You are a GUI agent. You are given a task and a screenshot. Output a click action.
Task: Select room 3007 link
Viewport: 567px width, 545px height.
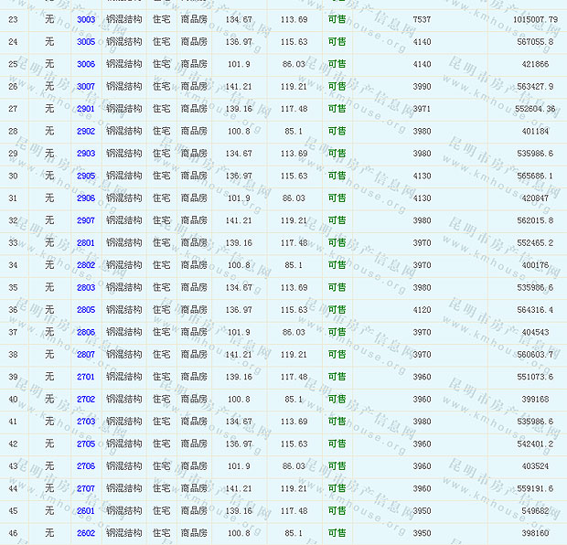point(86,87)
